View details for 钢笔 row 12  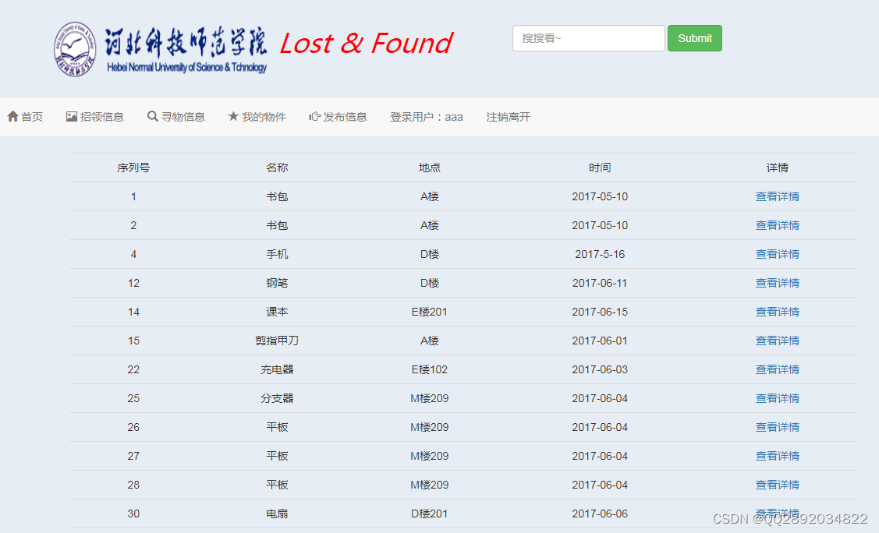pyautogui.click(x=778, y=283)
